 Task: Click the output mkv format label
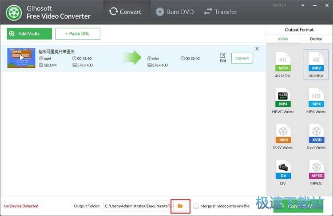tap(155, 59)
